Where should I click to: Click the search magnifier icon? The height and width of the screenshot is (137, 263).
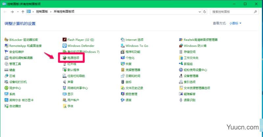pos(255,12)
